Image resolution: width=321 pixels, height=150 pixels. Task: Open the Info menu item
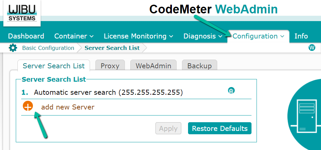(301, 36)
